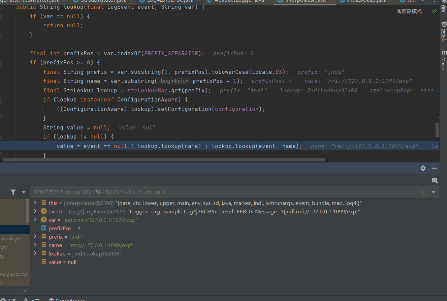Open the Maven tool window
The height and width of the screenshot is (301, 447).
[443, 61]
